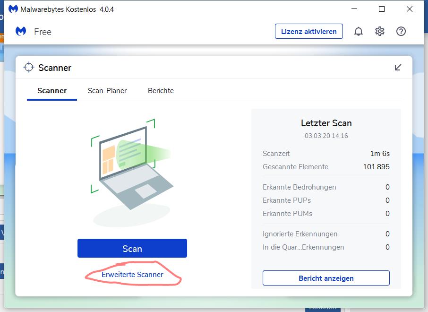Click 'Erkannte PUPs' label
The image size is (428, 312).
(287, 200)
